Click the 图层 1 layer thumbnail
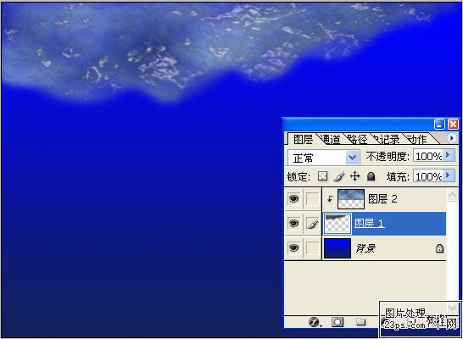The image size is (463, 339). click(337, 224)
